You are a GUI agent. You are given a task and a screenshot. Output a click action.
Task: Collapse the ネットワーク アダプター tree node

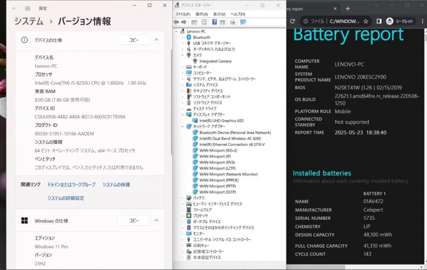point(182,126)
